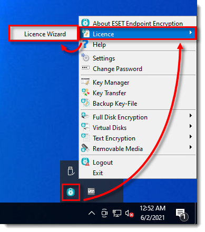Screen dimensions: 205x232
Task: Choose Exit in the context menu
Action: tap(138, 173)
